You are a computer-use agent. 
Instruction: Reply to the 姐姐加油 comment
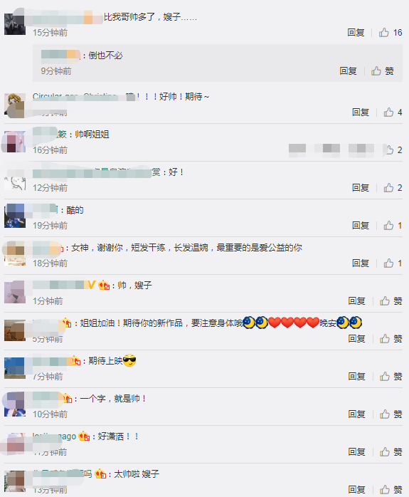pyautogui.click(x=357, y=338)
